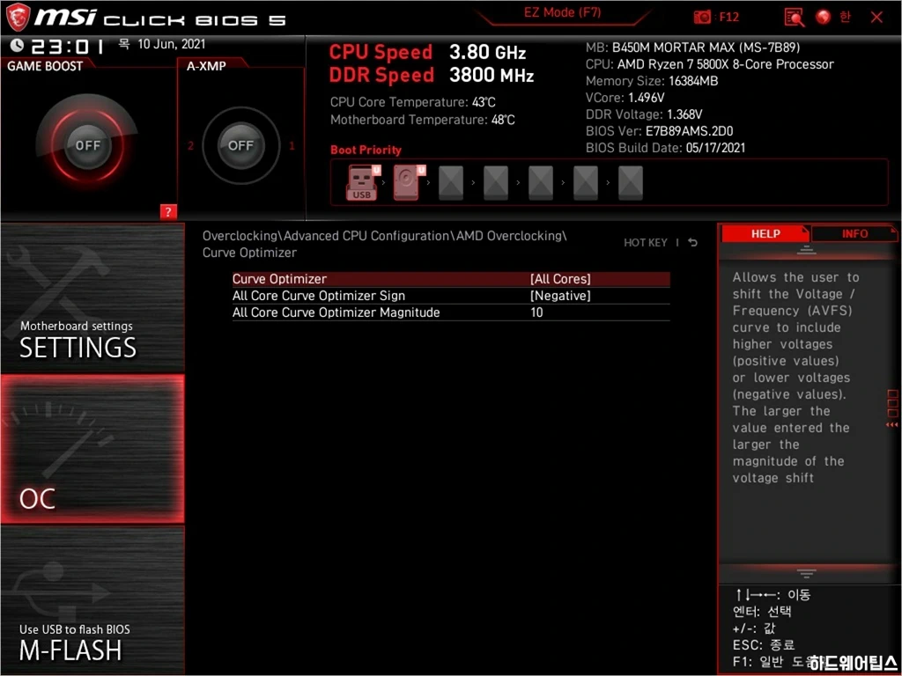Select All Core Curve Optimizer Magnitude label

(336, 312)
